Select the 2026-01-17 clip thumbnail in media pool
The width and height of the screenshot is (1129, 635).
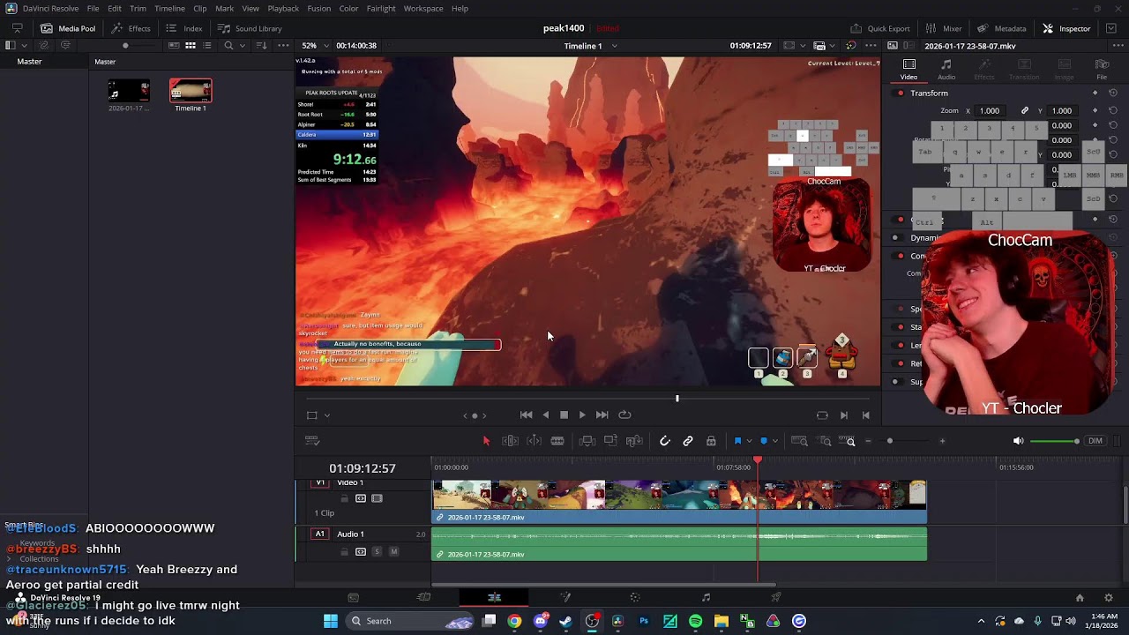click(x=129, y=91)
